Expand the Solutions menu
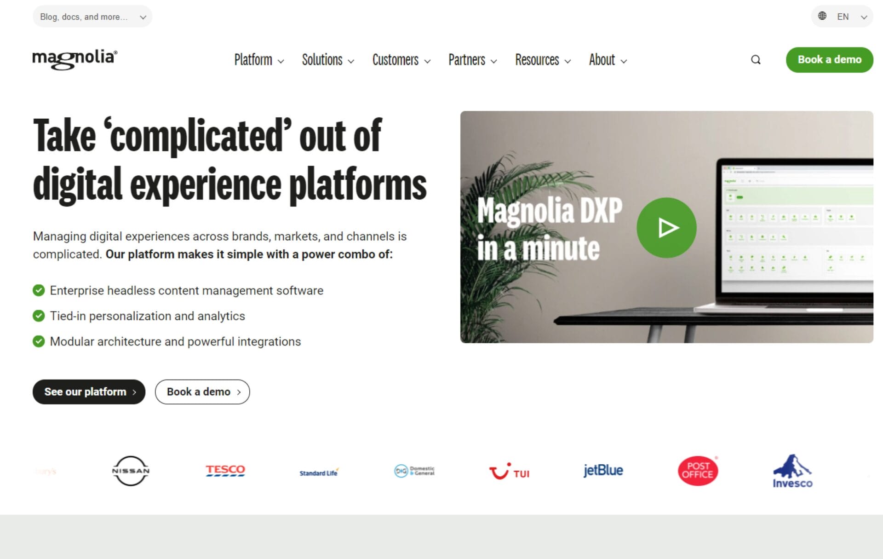This screenshot has width=883, height=559. point(328,60)
